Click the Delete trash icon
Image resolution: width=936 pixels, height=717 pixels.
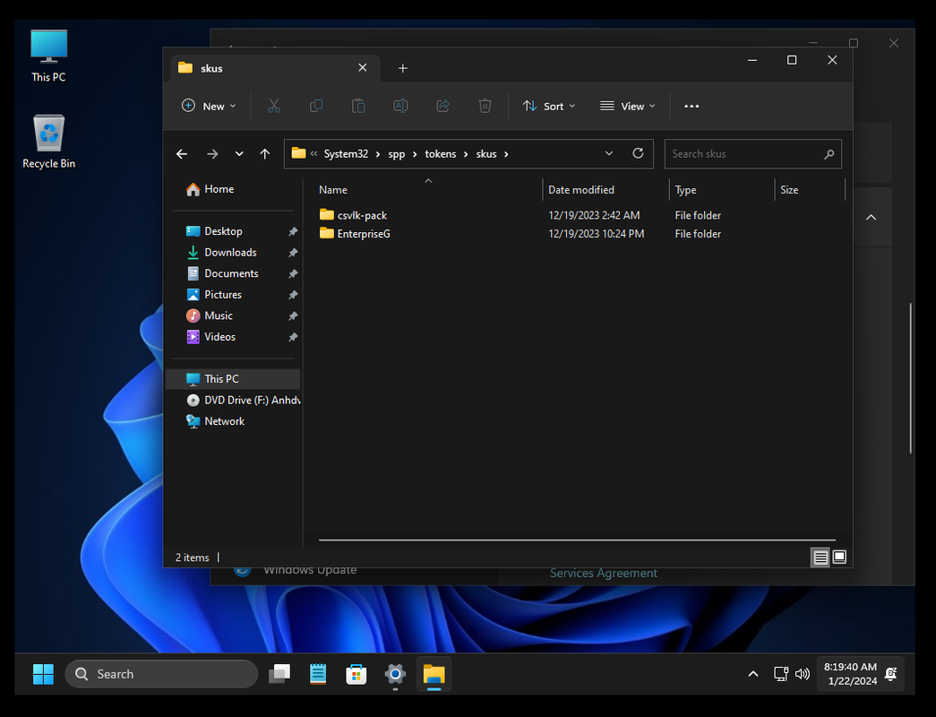pyautogui.click(x=485, y=106)
